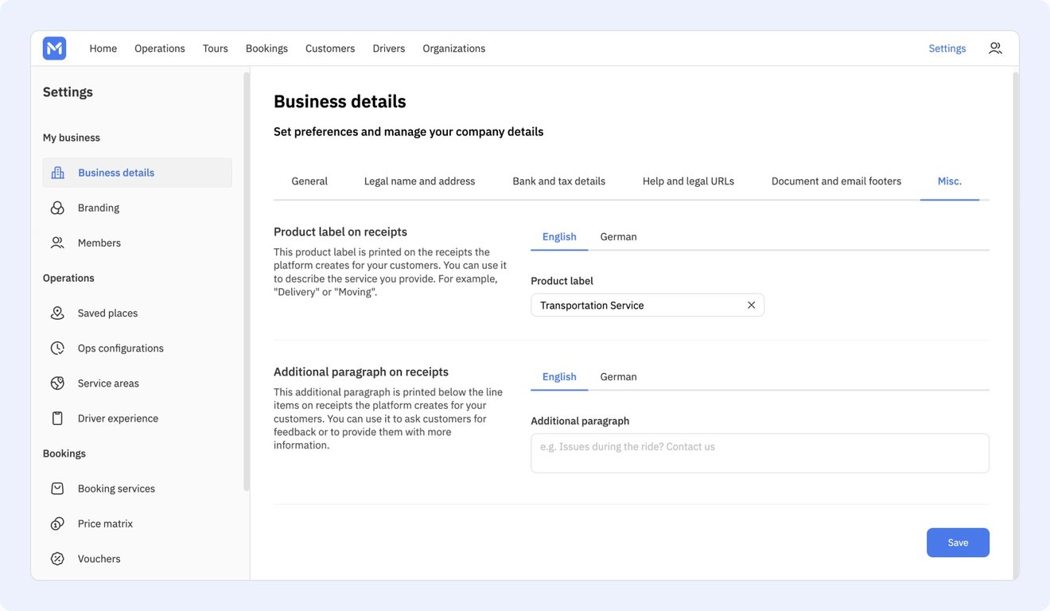This screenshot has width=1050, height=611.
Task: Open Booking services label in sidebar
Action: pos(116,488)
